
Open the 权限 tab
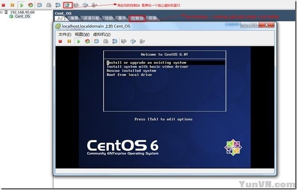pyautogui.click(x=153, y=19)
